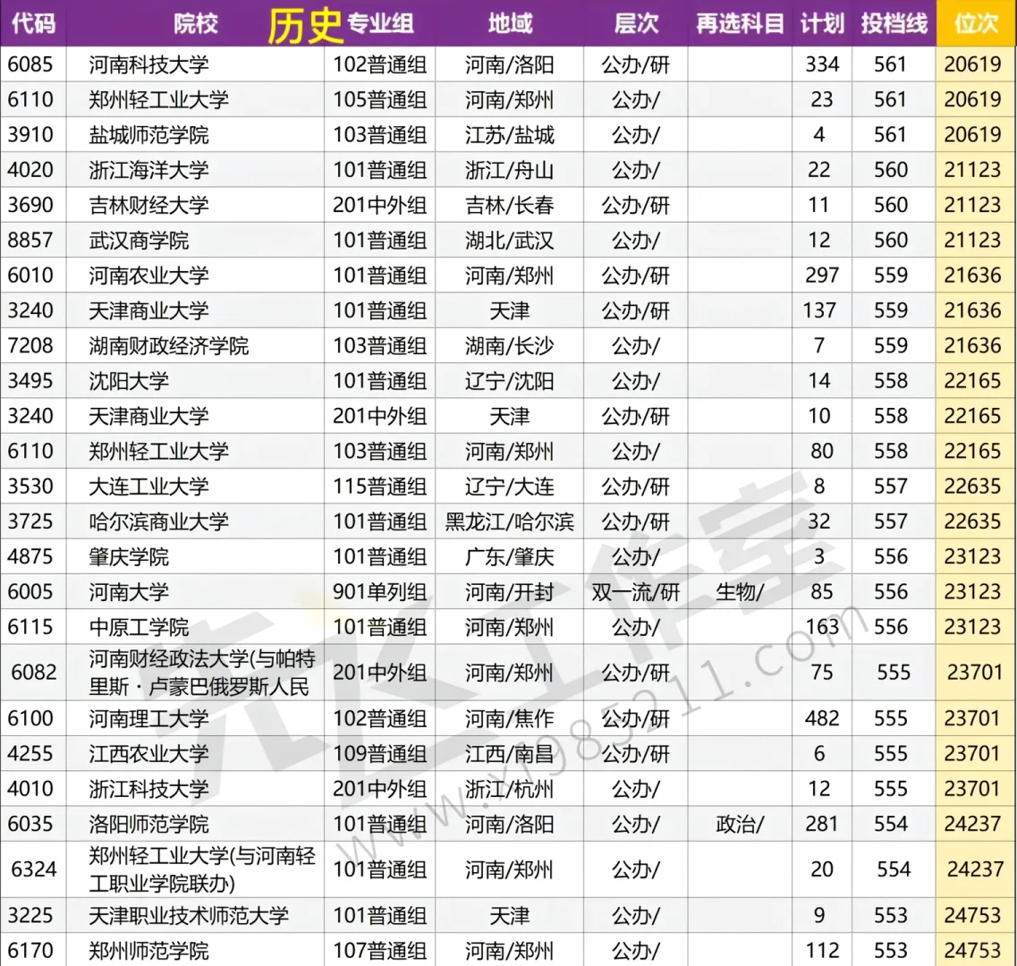Click the plan count 482 for 河南理工大学
Screen dimensions: 1017x966
(x=821, y=718)
